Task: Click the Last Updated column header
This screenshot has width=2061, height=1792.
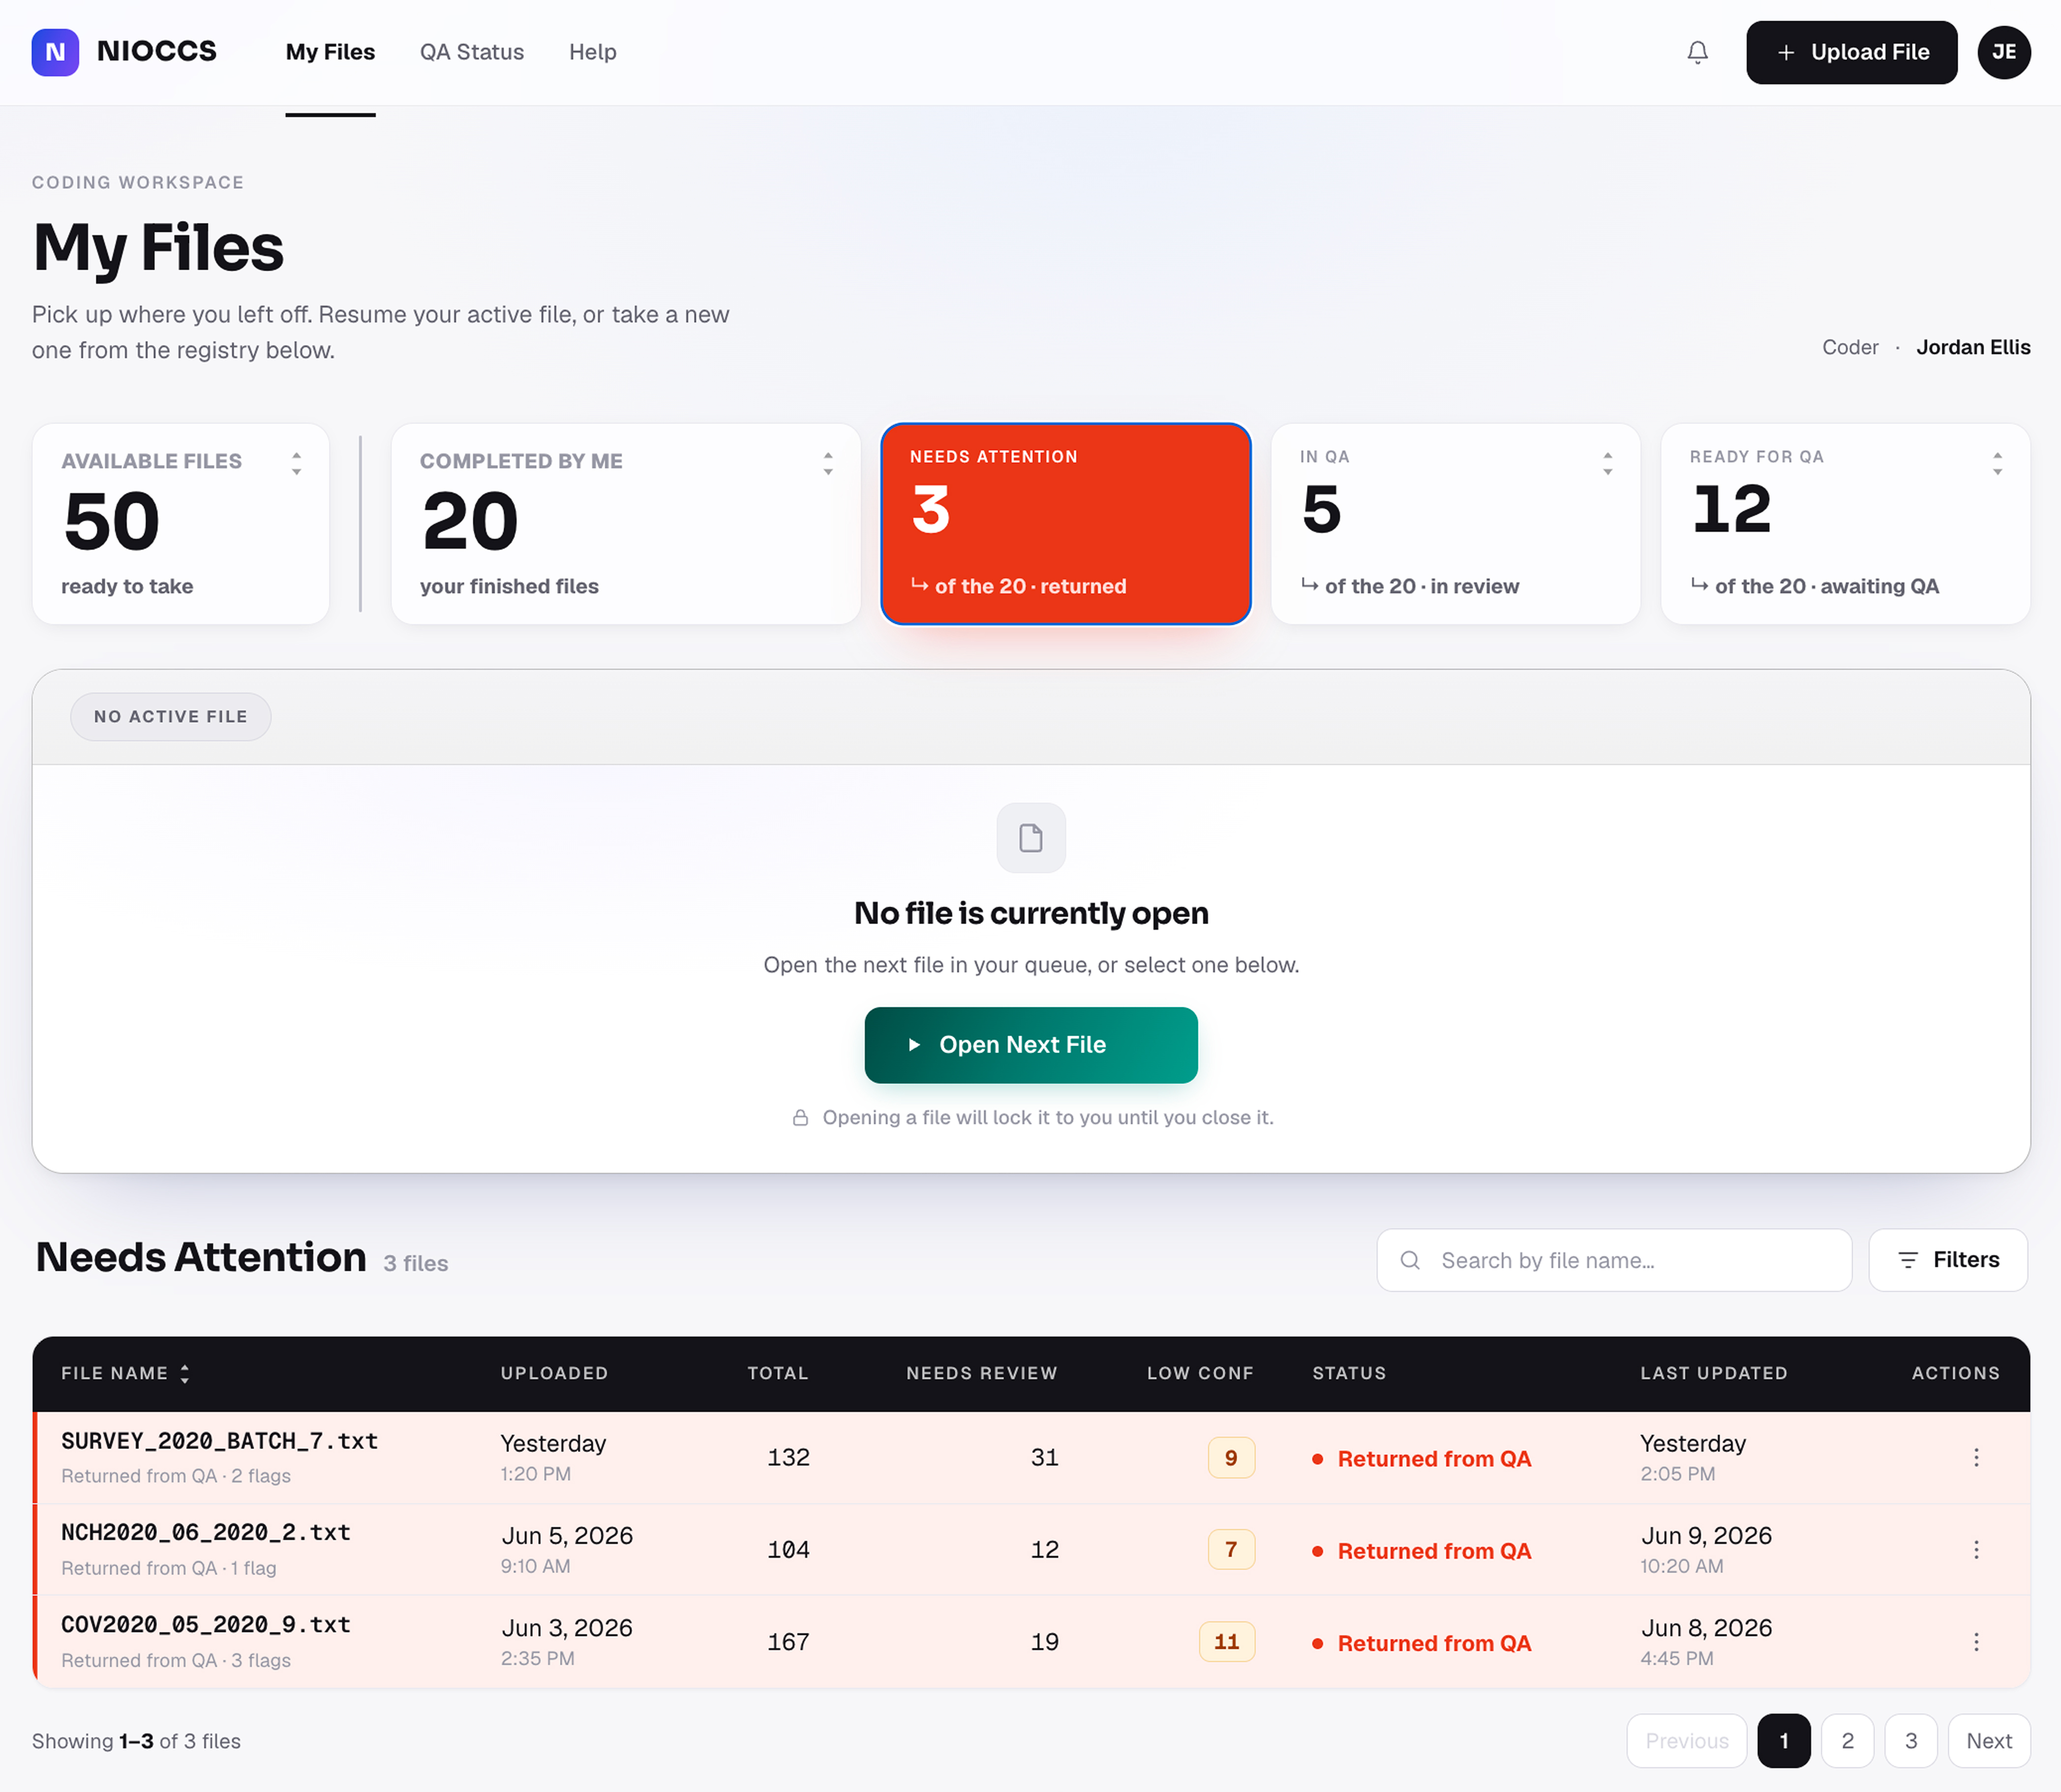Action: [x=1713, y=1373]
